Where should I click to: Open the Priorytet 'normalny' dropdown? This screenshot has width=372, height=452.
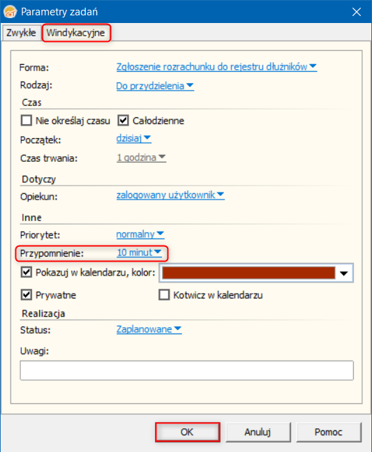click(x=140, y=234)
